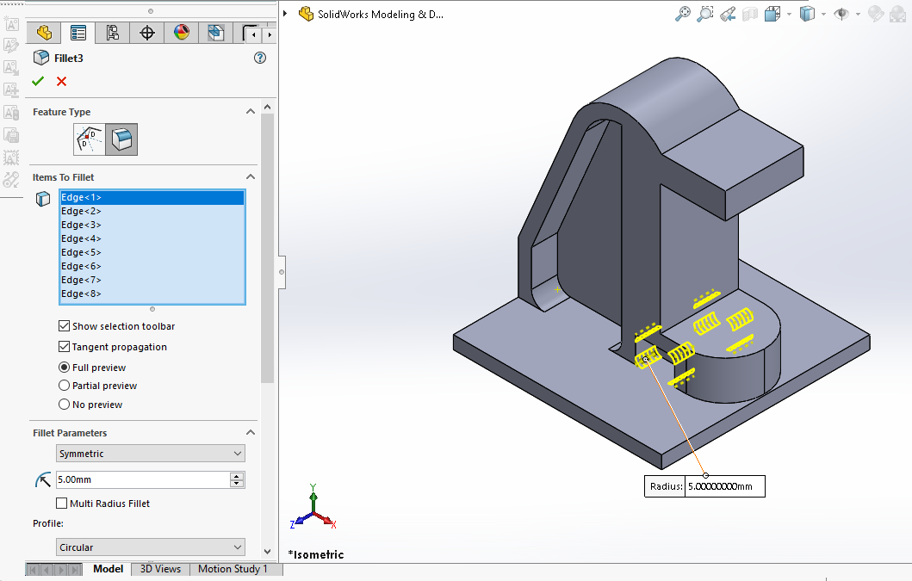The width and height of the screenshot is (912, 581).
Task: Cancel the fillet with red X
Action: [x=61, y=81]
